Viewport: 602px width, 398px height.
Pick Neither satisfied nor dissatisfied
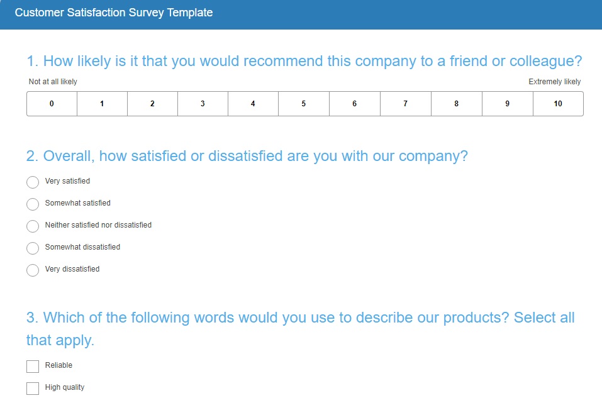click(33, 226)
